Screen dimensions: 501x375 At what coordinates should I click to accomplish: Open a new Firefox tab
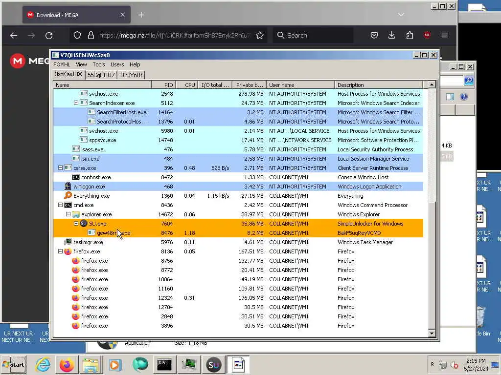coord(141,15)
